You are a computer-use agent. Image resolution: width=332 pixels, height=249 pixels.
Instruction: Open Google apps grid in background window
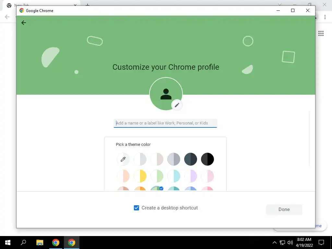(x=321, y=33)
